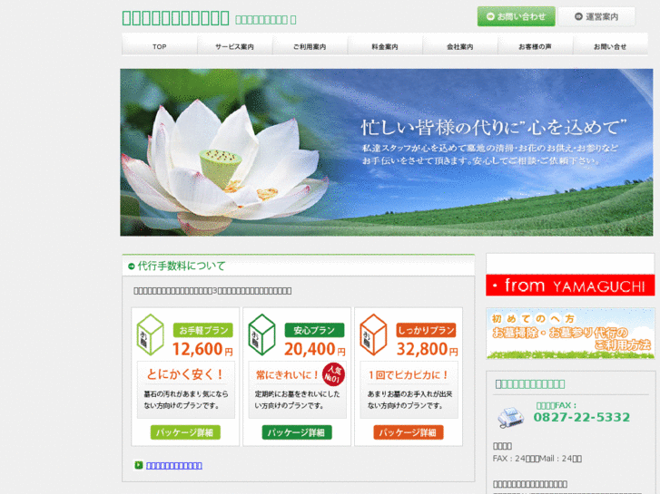Click the 12,600円 price text
The image size is (660, 494).
[202, 349]
